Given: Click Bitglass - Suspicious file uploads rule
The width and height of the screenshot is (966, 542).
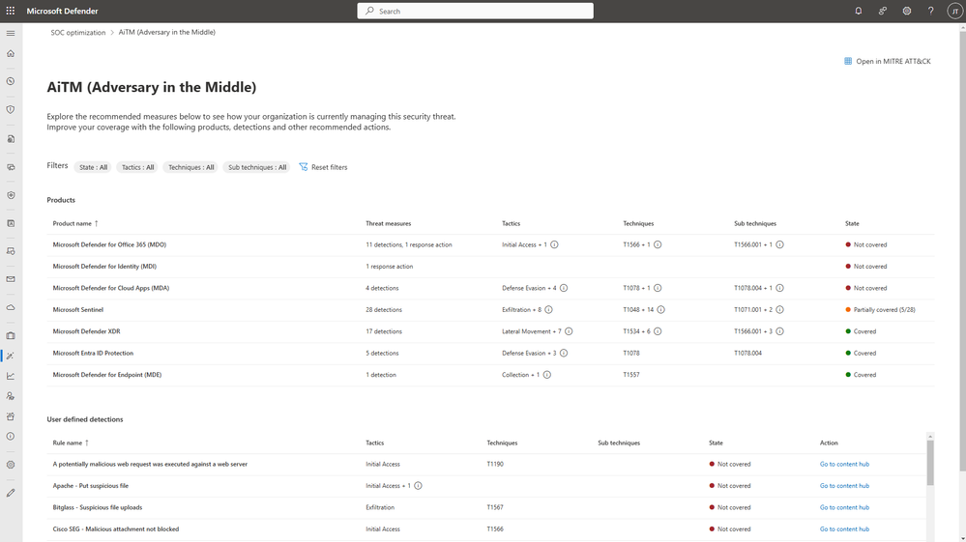Looking at the screenshot, I should (x=98, y=507).
